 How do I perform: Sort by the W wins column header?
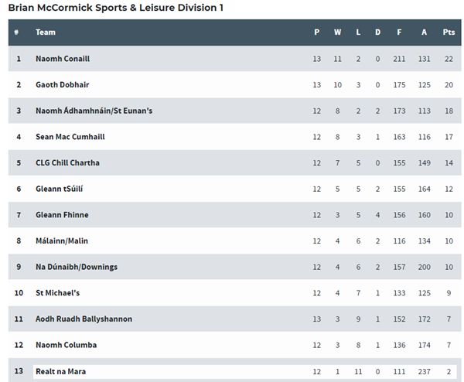coord(337,32)
